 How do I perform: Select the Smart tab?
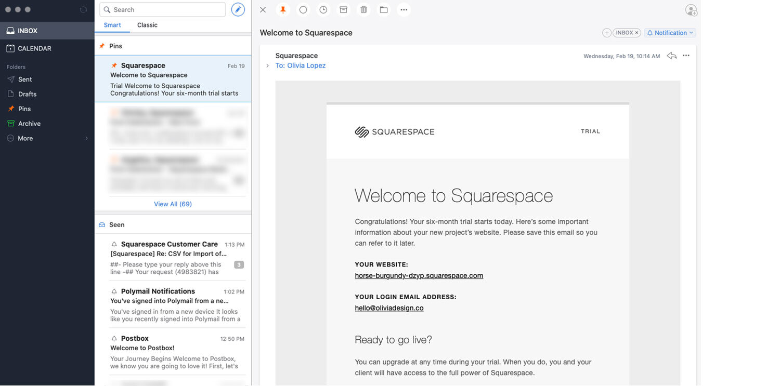click(x=112, y=25)
